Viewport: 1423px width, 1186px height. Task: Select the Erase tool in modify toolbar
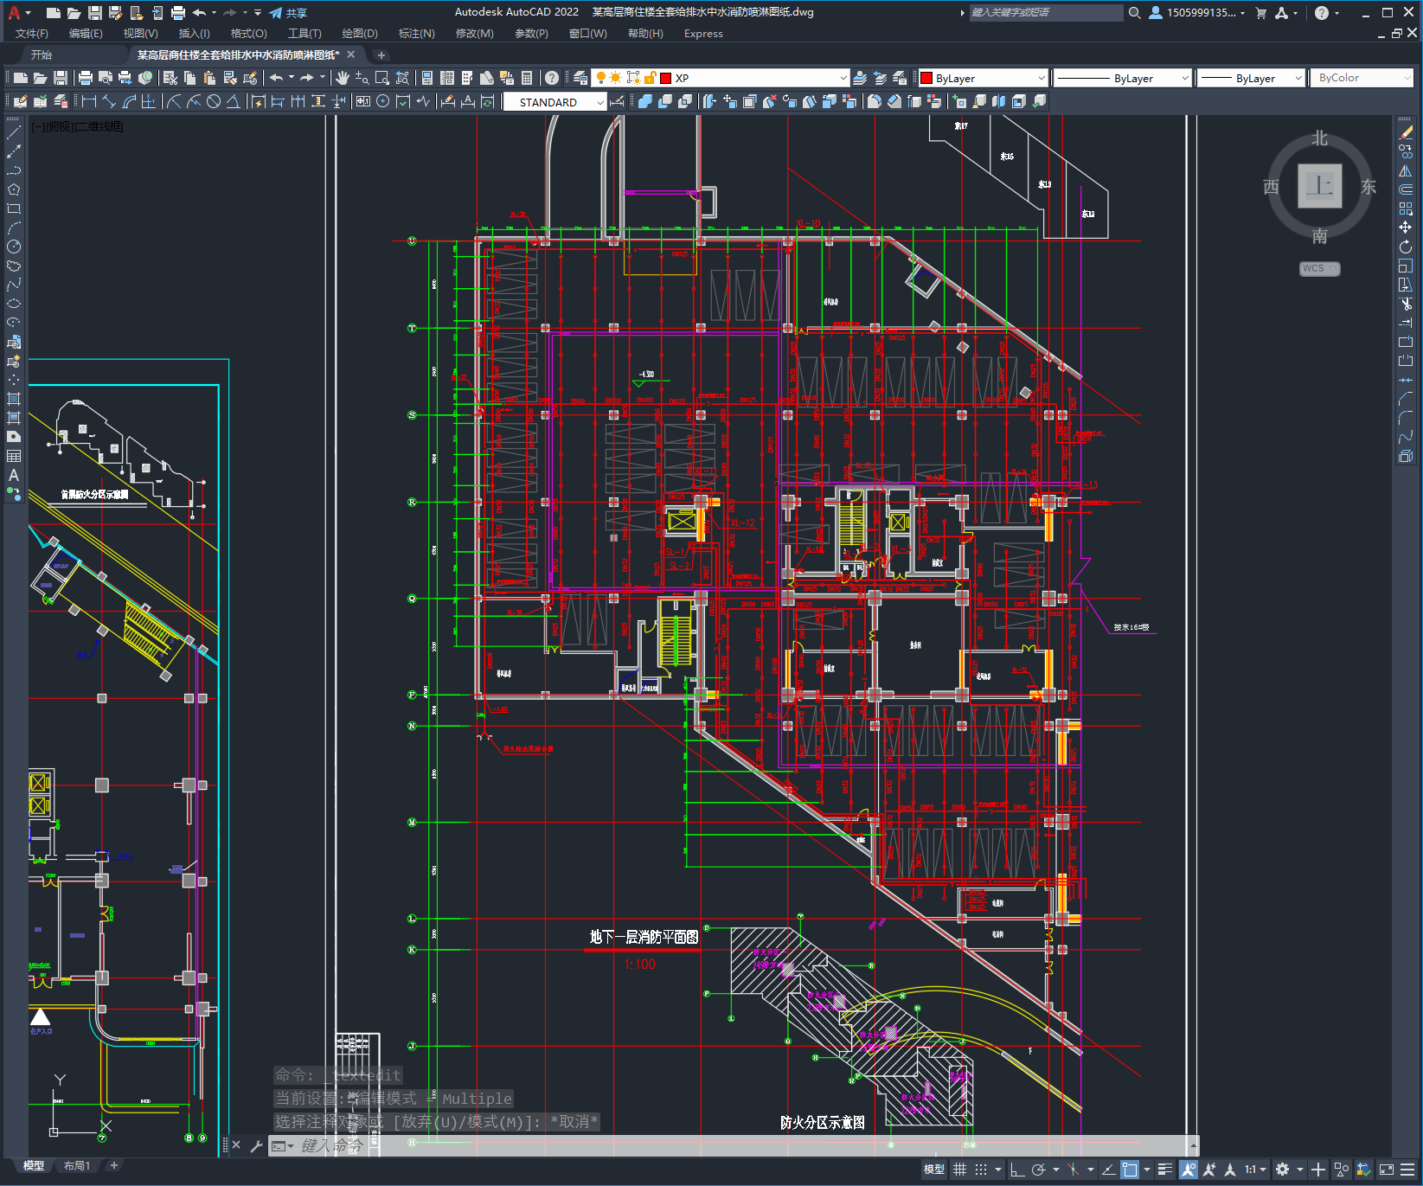[1406, 132]
